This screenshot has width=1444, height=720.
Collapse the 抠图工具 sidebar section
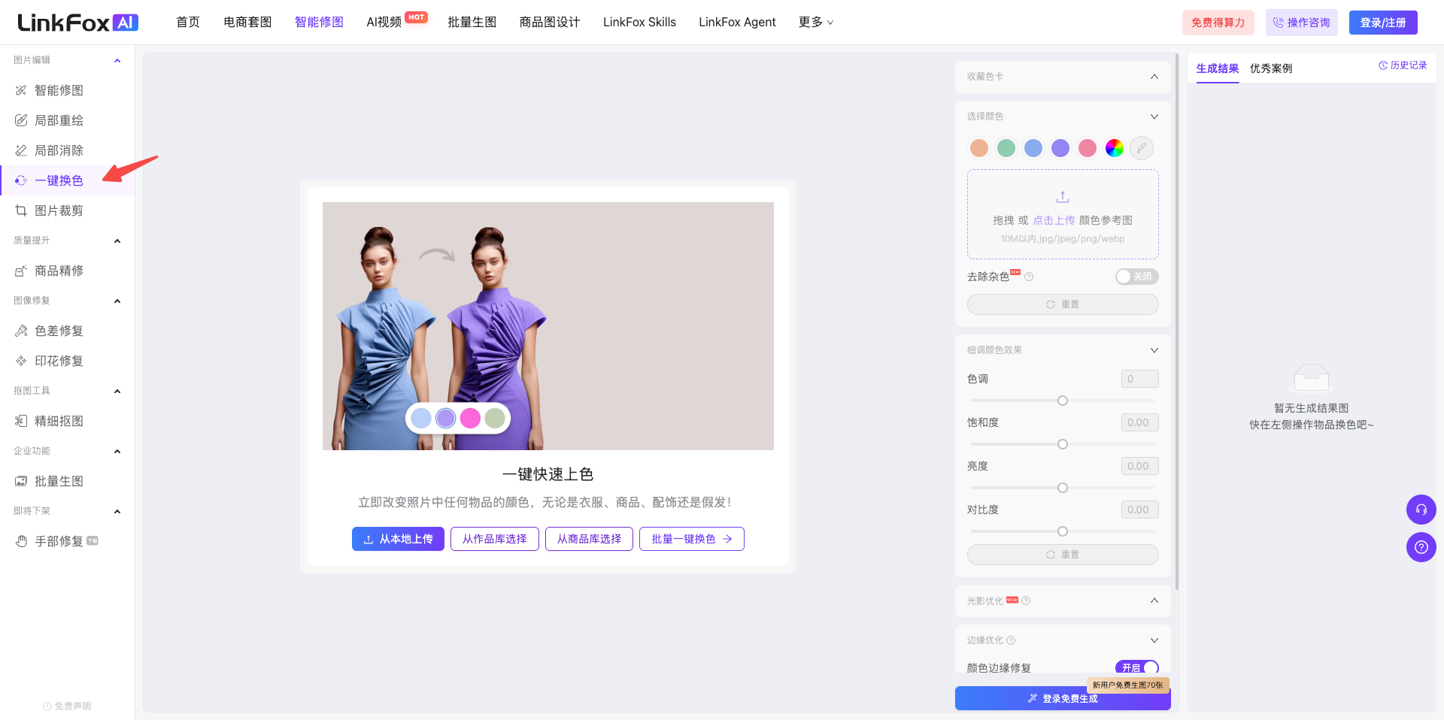click(x=117, y=391)
